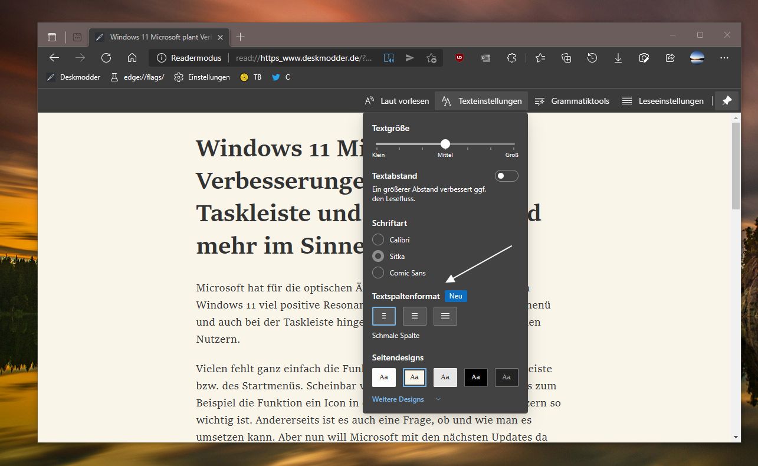Choose the wide column format button
Image resolution: width=758 pixels, height=466 pixels.
coord(445,316)
